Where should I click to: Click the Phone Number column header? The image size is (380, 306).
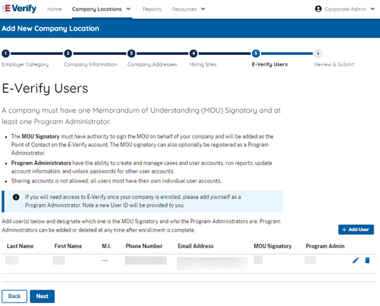click(144, 246)
